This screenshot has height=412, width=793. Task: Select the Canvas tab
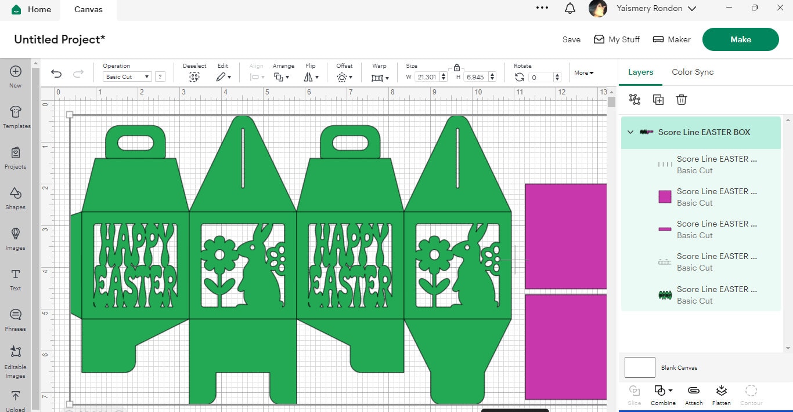coord(88,9)
